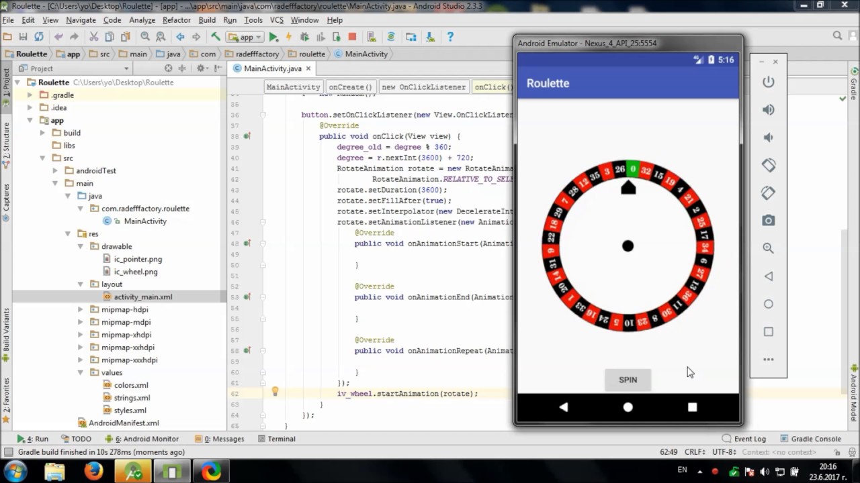Screen dimensions: 860x483
Task: Open the VCS menu
Action: [x=277, y=20]
